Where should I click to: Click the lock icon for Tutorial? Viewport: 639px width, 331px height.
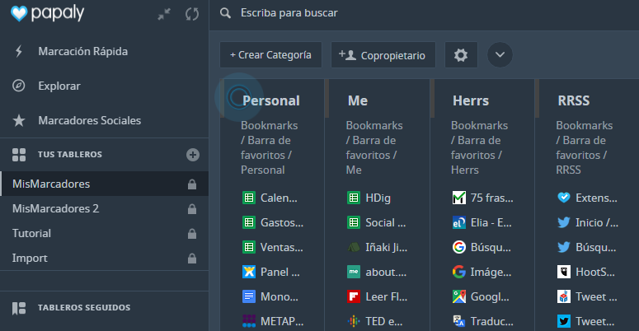192,234
